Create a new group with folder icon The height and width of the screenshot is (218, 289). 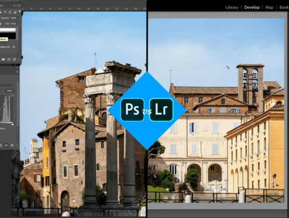click(x=3, y=59)
